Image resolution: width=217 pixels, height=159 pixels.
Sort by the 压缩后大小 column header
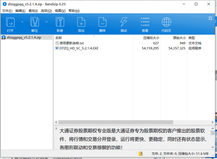coord(151,38)
